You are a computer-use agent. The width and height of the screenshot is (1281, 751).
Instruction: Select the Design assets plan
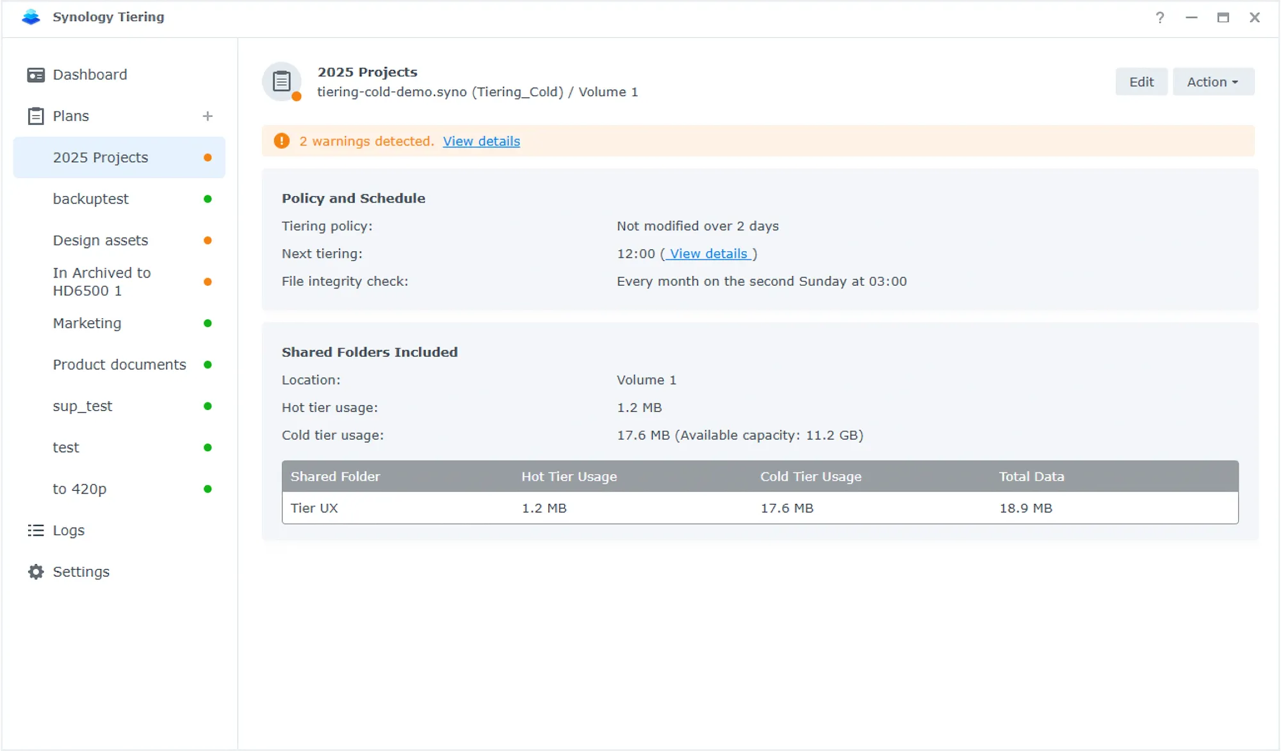pos(101,240)
